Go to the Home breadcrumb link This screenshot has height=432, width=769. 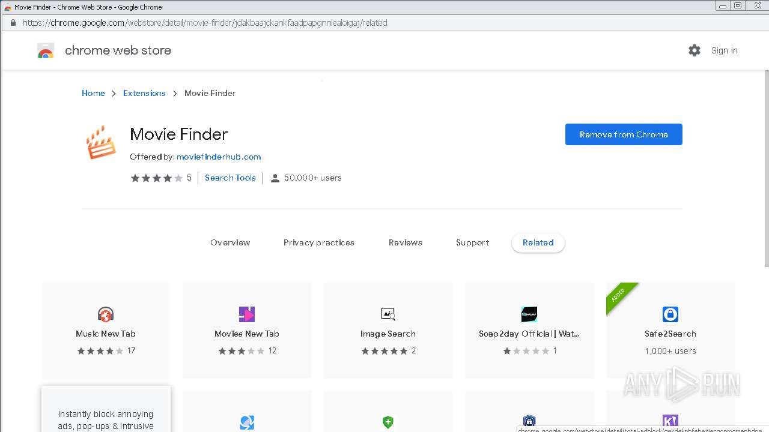point(93,93)
